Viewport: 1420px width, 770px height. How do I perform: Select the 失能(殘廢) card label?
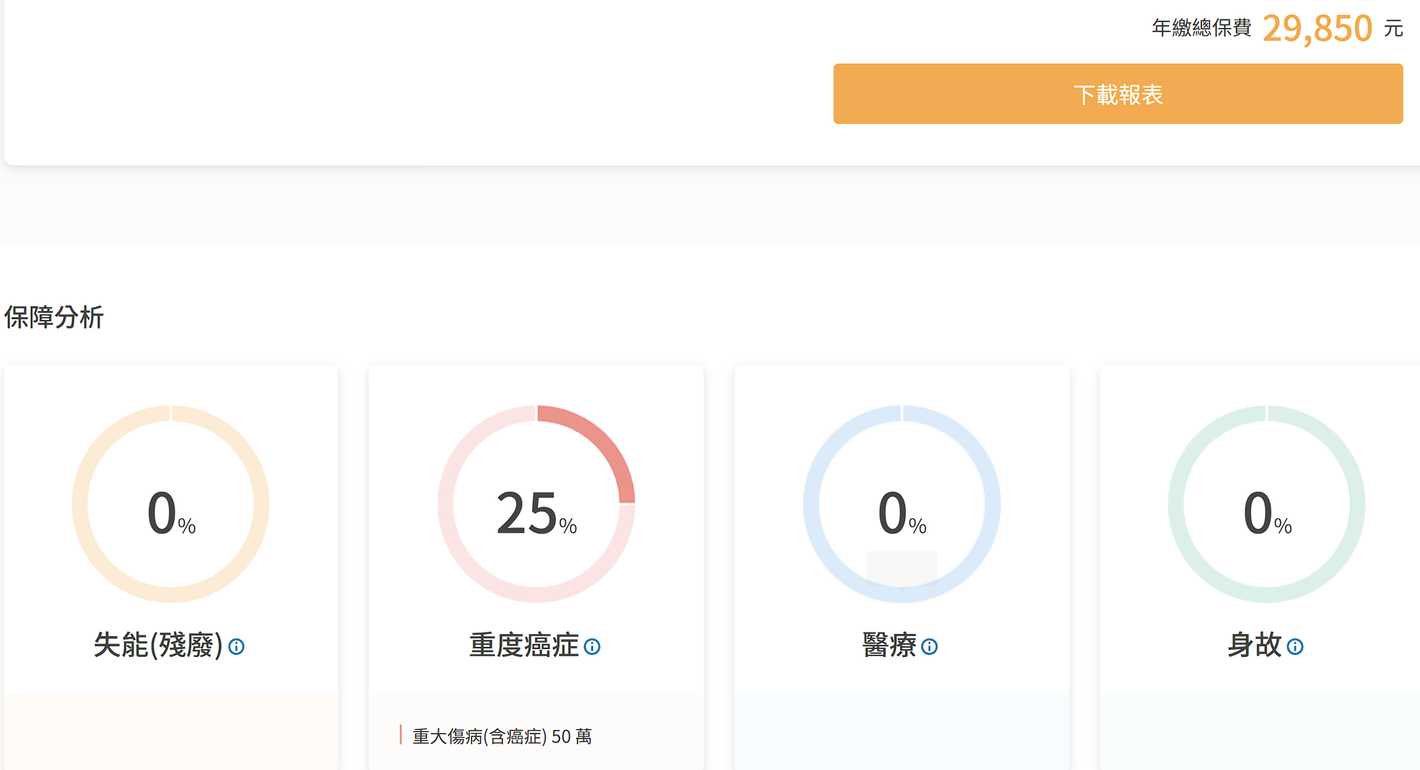coord(158,645)
